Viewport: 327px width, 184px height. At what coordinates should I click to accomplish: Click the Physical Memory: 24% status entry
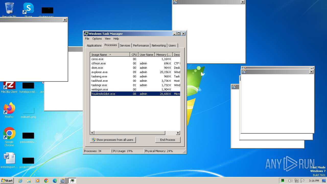point(163,151)
